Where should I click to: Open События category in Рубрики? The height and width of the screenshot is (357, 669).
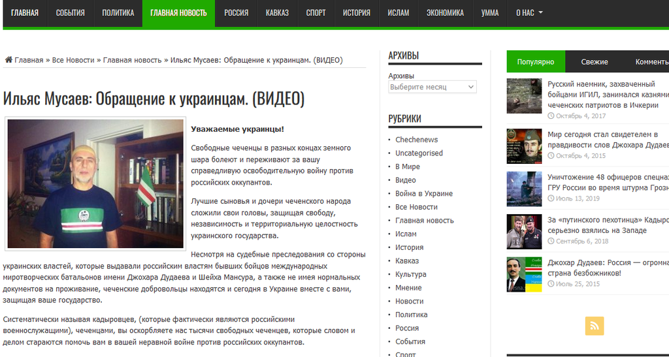[x=410, y=342]
